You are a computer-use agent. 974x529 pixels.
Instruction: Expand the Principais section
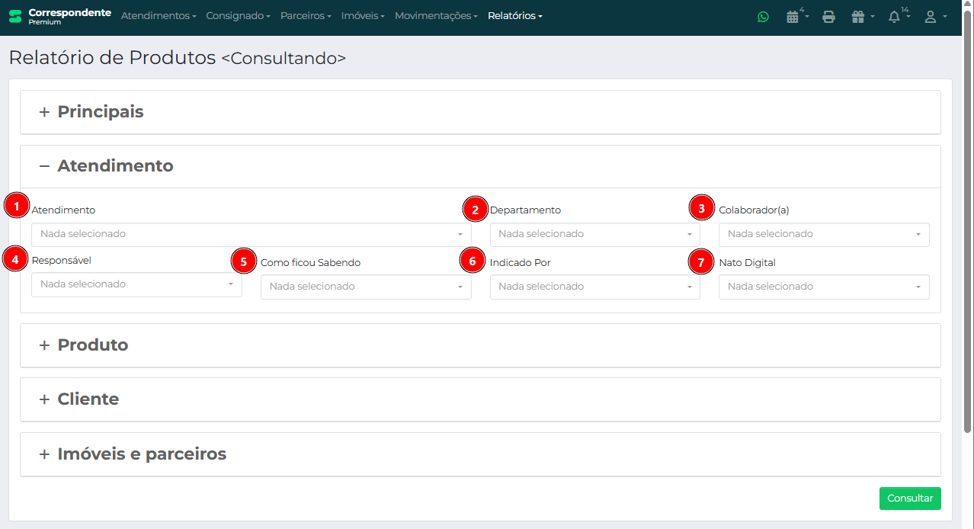[100, 112]
